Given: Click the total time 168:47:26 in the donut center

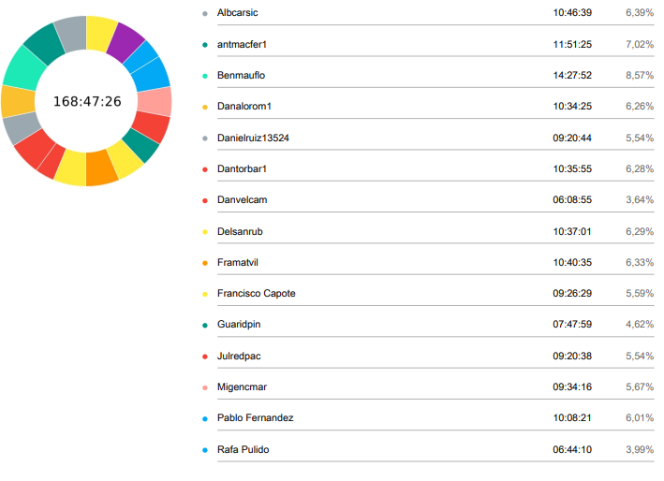Looking at the screenshot, I should pos(87,101).
